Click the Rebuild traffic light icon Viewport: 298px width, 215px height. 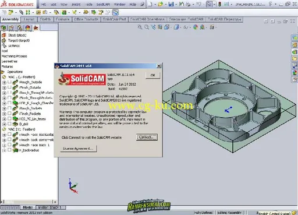220,4
